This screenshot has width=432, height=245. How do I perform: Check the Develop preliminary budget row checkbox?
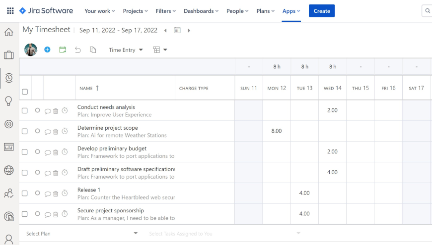point(25,152)
